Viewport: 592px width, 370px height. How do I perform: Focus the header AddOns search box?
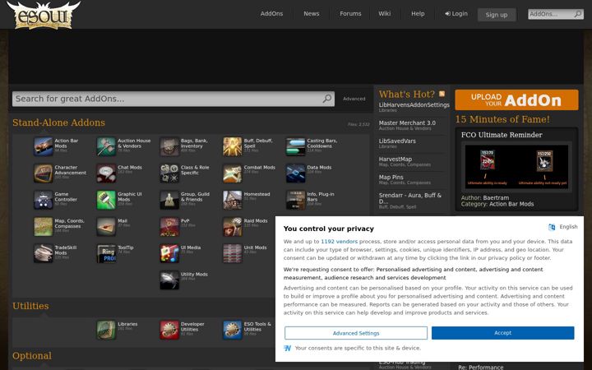pos(556,14)
